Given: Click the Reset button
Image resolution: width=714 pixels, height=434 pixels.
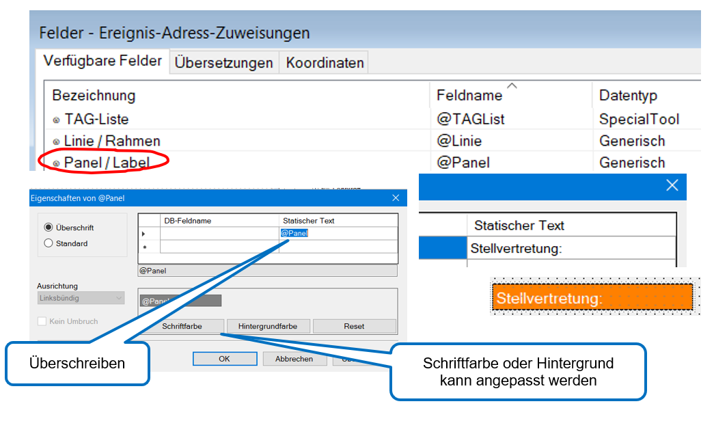Looking at the screenshot, I should pyautogui.click(x=354, y=326).
